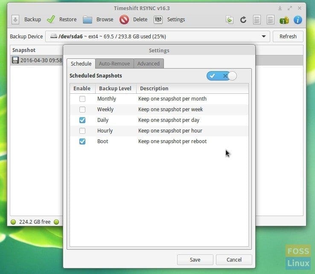Click the green donate money icon
This screenshot has height=274, width=315.
[x=284, y=20]
